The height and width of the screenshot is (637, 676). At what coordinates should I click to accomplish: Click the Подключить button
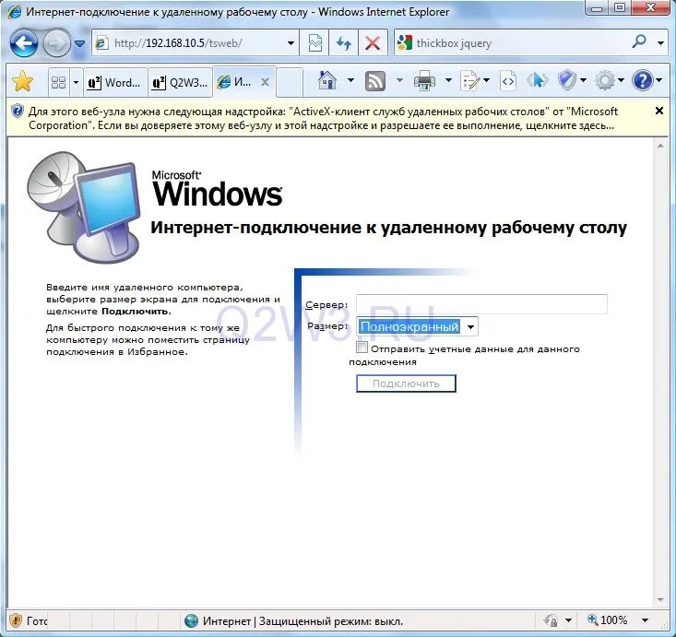click(x=406, y=383)
